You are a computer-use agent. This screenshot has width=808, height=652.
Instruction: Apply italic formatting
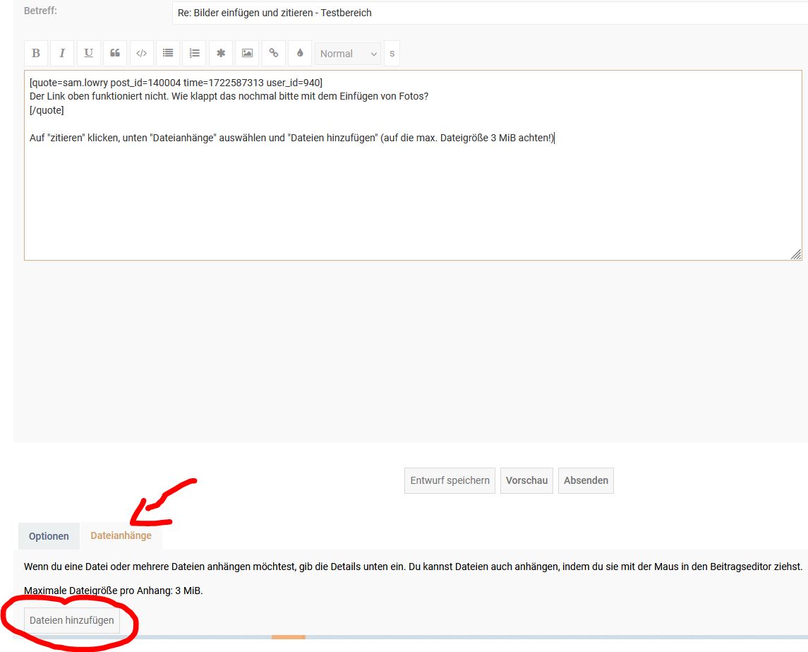point(62,54)
